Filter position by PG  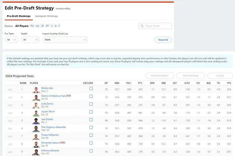[32, 26]
